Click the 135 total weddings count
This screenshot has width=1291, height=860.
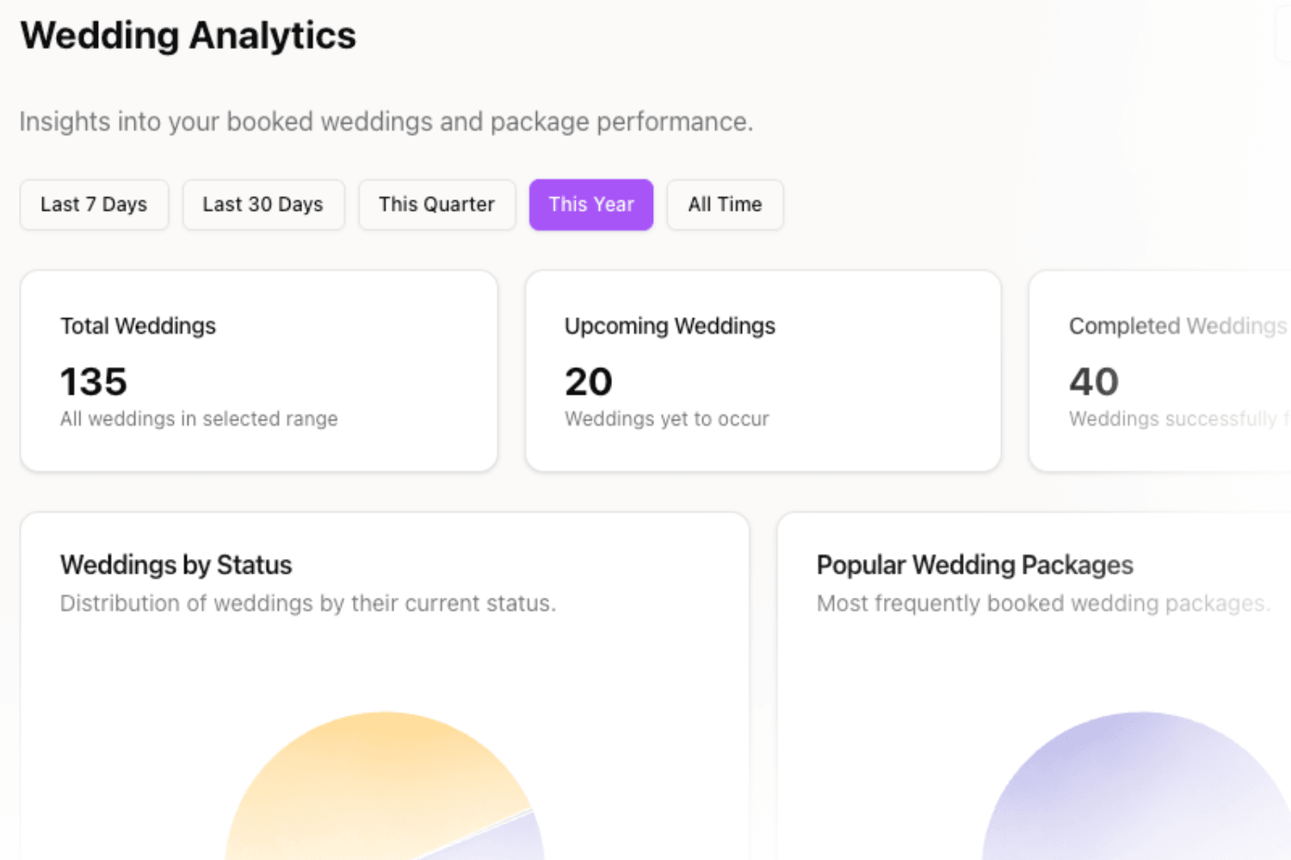click(94, 382)
